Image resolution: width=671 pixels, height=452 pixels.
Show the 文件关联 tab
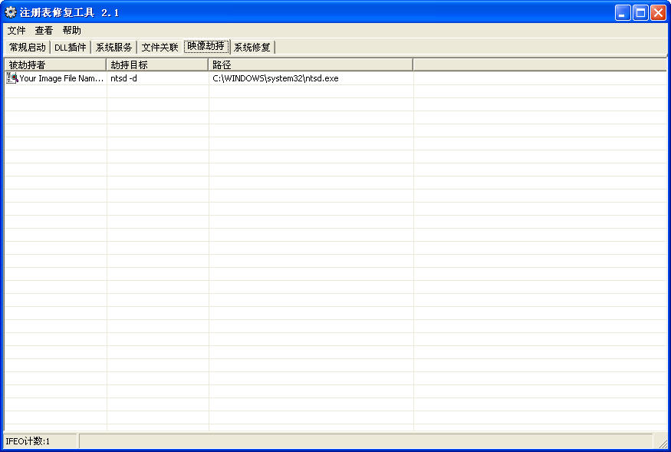pos(160,48)
